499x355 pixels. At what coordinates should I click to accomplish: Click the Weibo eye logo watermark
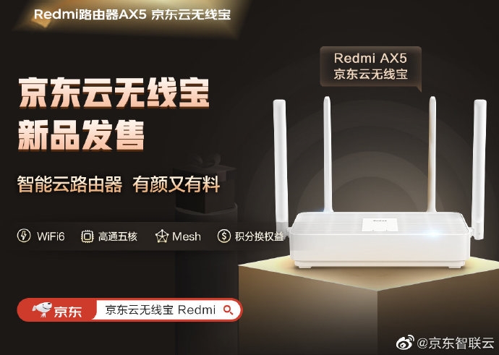click(405, 342)
